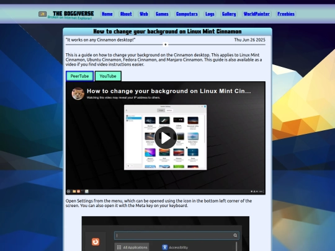The width and height of the screenshot is (335, 251).
Task: Click the article date Thu Jun 26 2025
Action: 249,40
